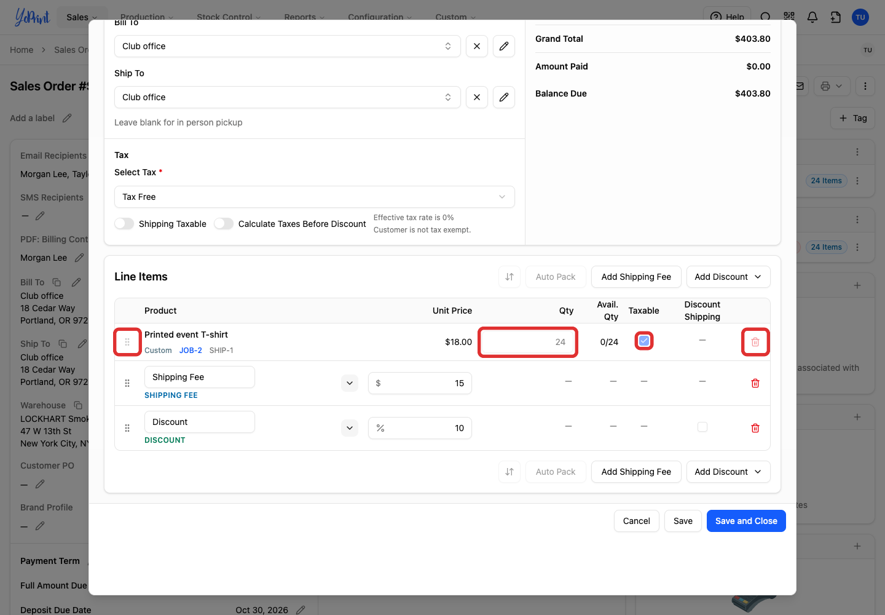The image size is (885, 615).
Task: Delete the Discount line
Action: pyautogui.click(x=755, y=428)
